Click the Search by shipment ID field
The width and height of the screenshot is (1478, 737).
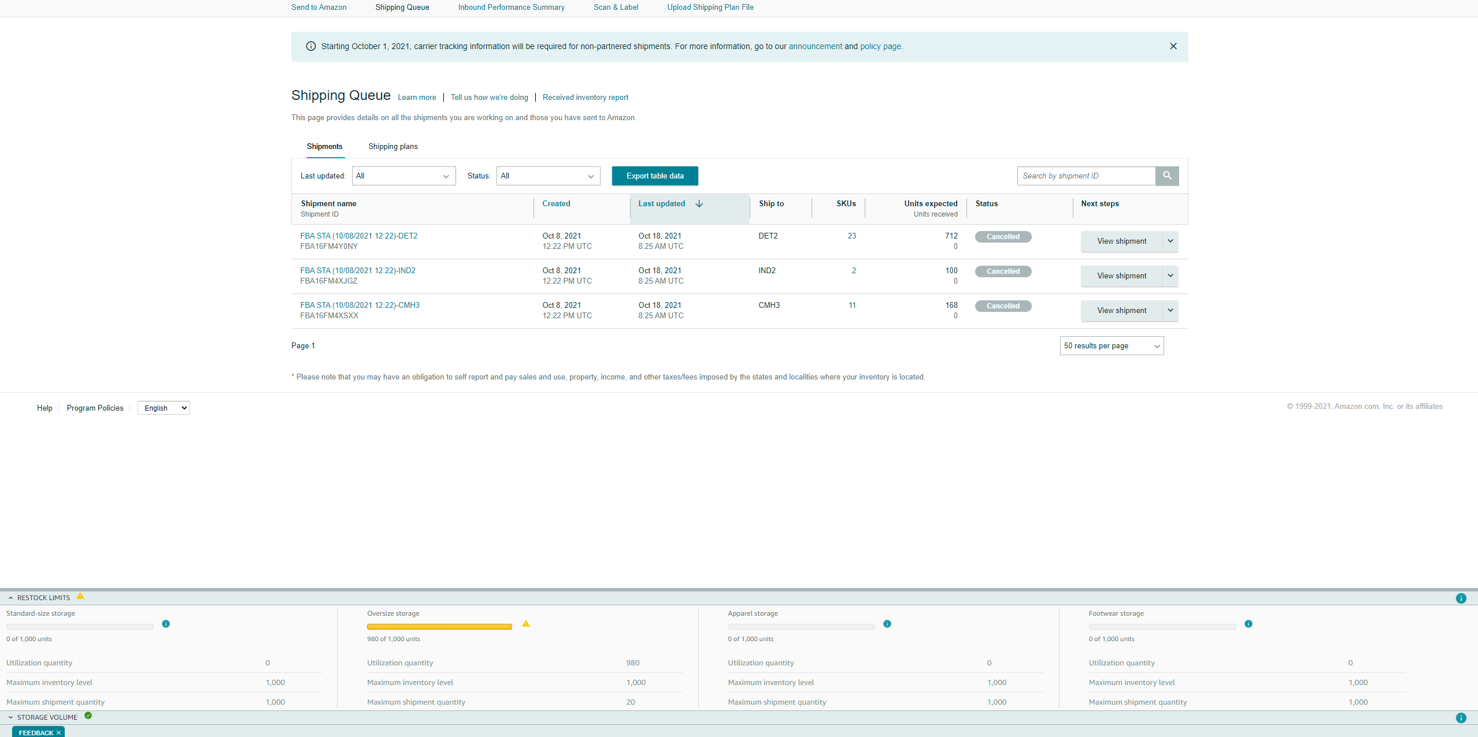click(1086, 176)
